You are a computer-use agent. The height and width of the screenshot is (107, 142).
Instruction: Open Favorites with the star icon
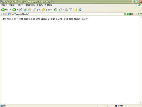click(x=47, y=10)
